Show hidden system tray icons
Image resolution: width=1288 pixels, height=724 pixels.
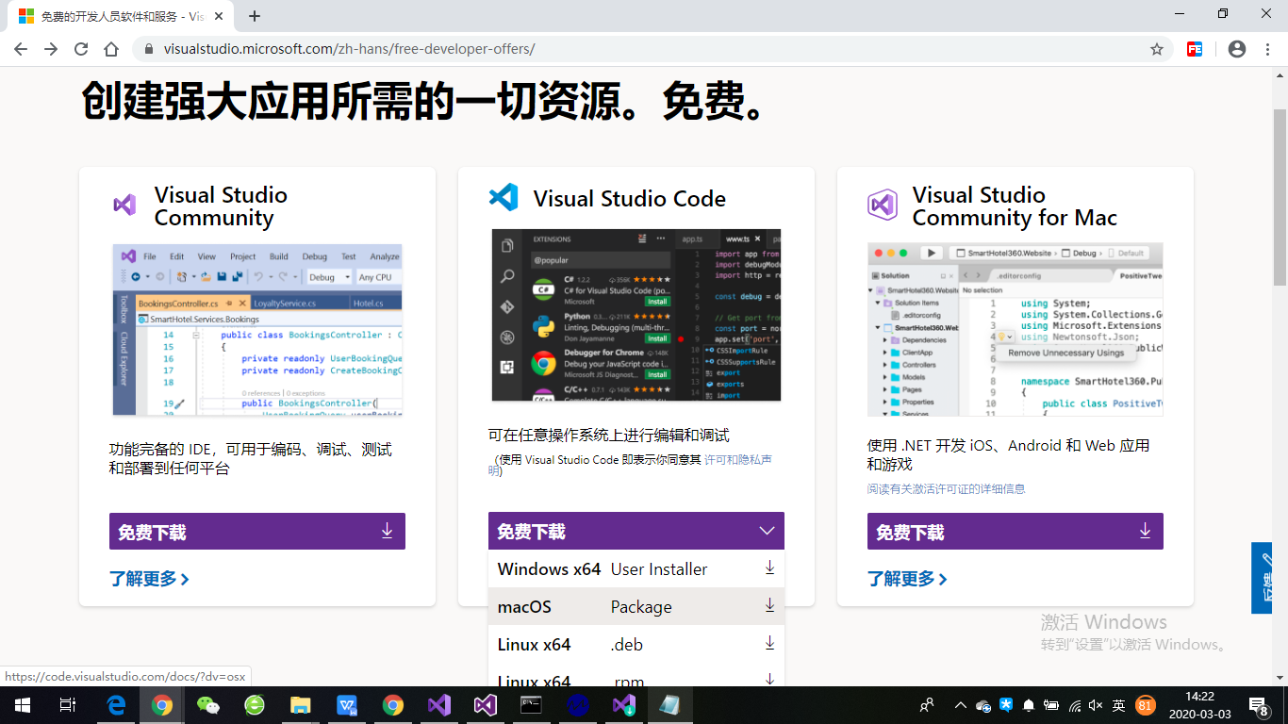point(961,705)
